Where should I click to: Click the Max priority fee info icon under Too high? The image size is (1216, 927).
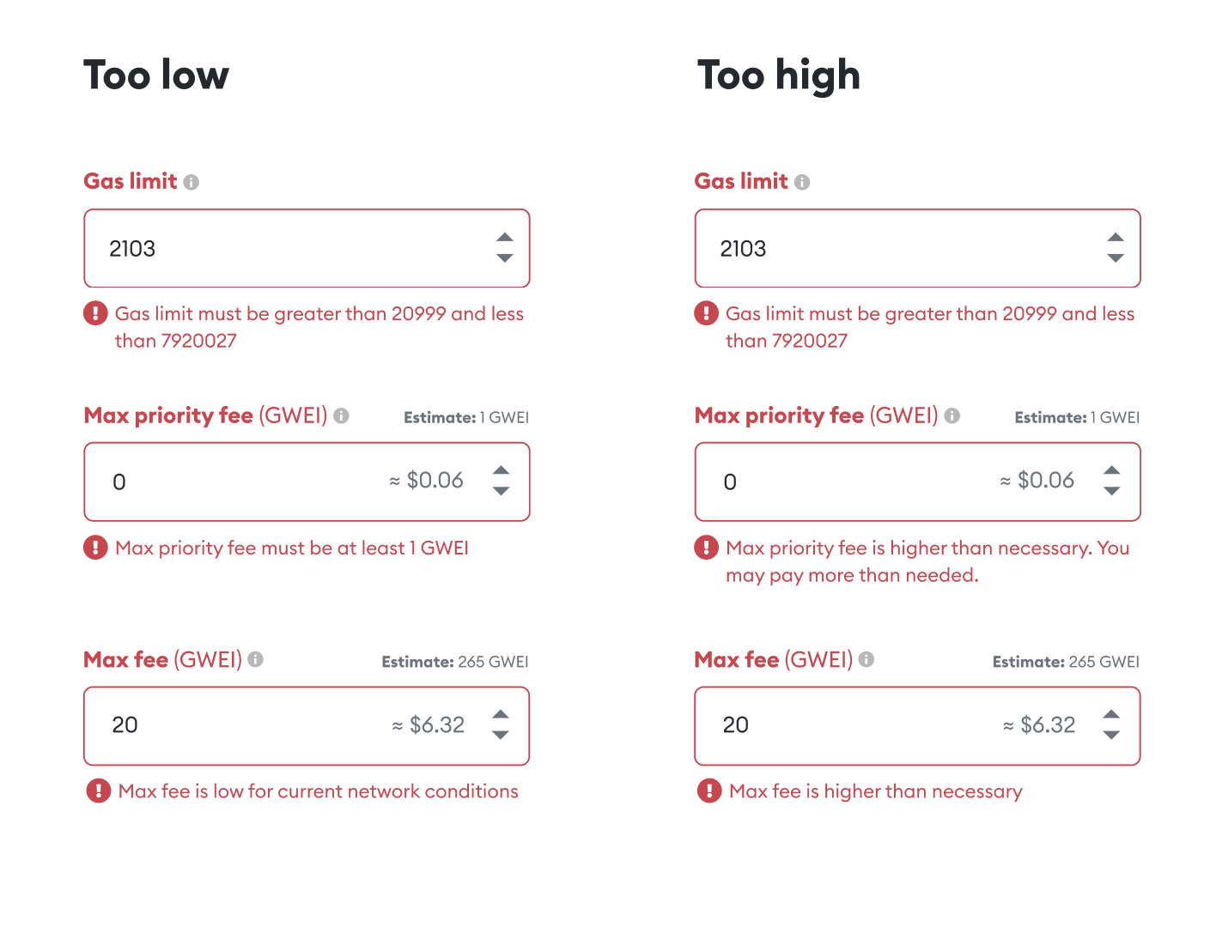(952, 415)
